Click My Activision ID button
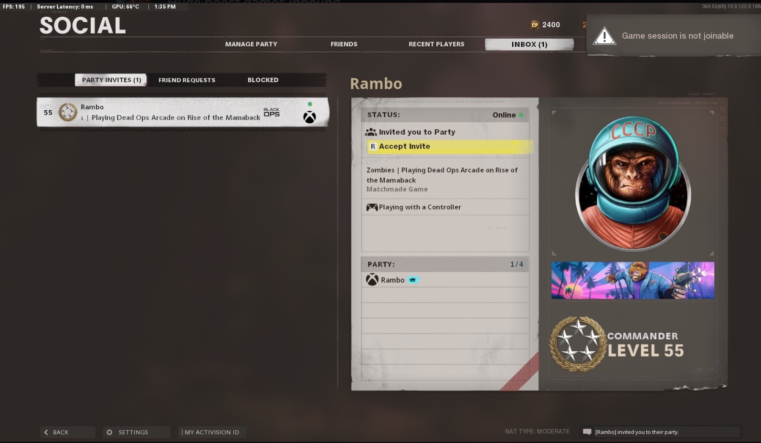 [212, 432]
